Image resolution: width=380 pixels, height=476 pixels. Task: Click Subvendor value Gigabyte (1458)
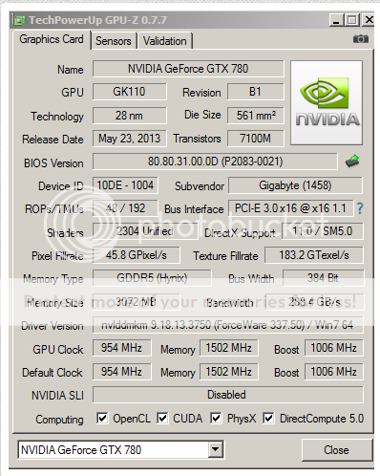point(295,185)
